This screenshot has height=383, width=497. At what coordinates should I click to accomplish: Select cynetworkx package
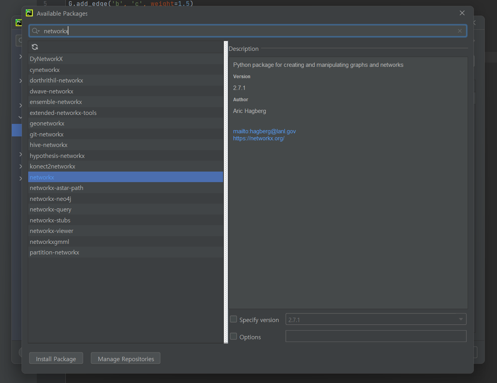[x=126, y=70]
